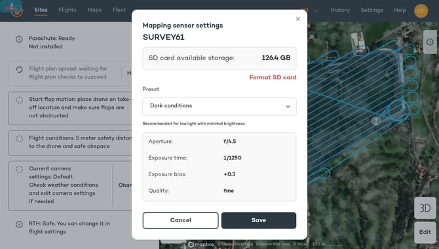Image resolution: width=439 pixels, height=249 pixels.
Task: Switch the map to 3D view
Action: point(425,208)
